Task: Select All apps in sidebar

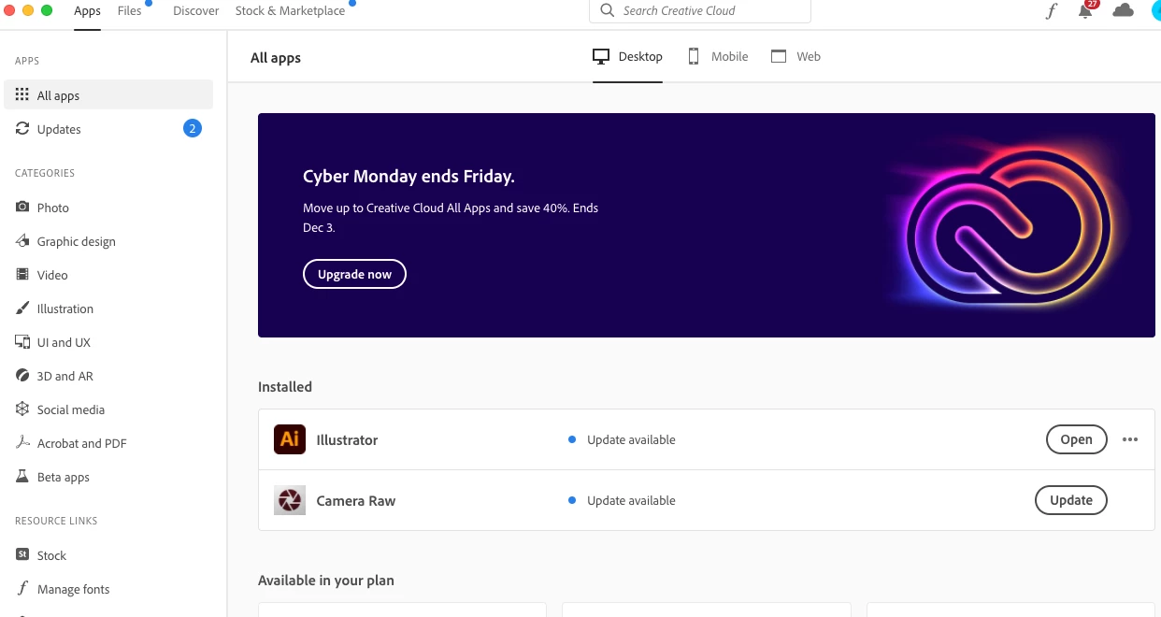Action: coord(108,95)
